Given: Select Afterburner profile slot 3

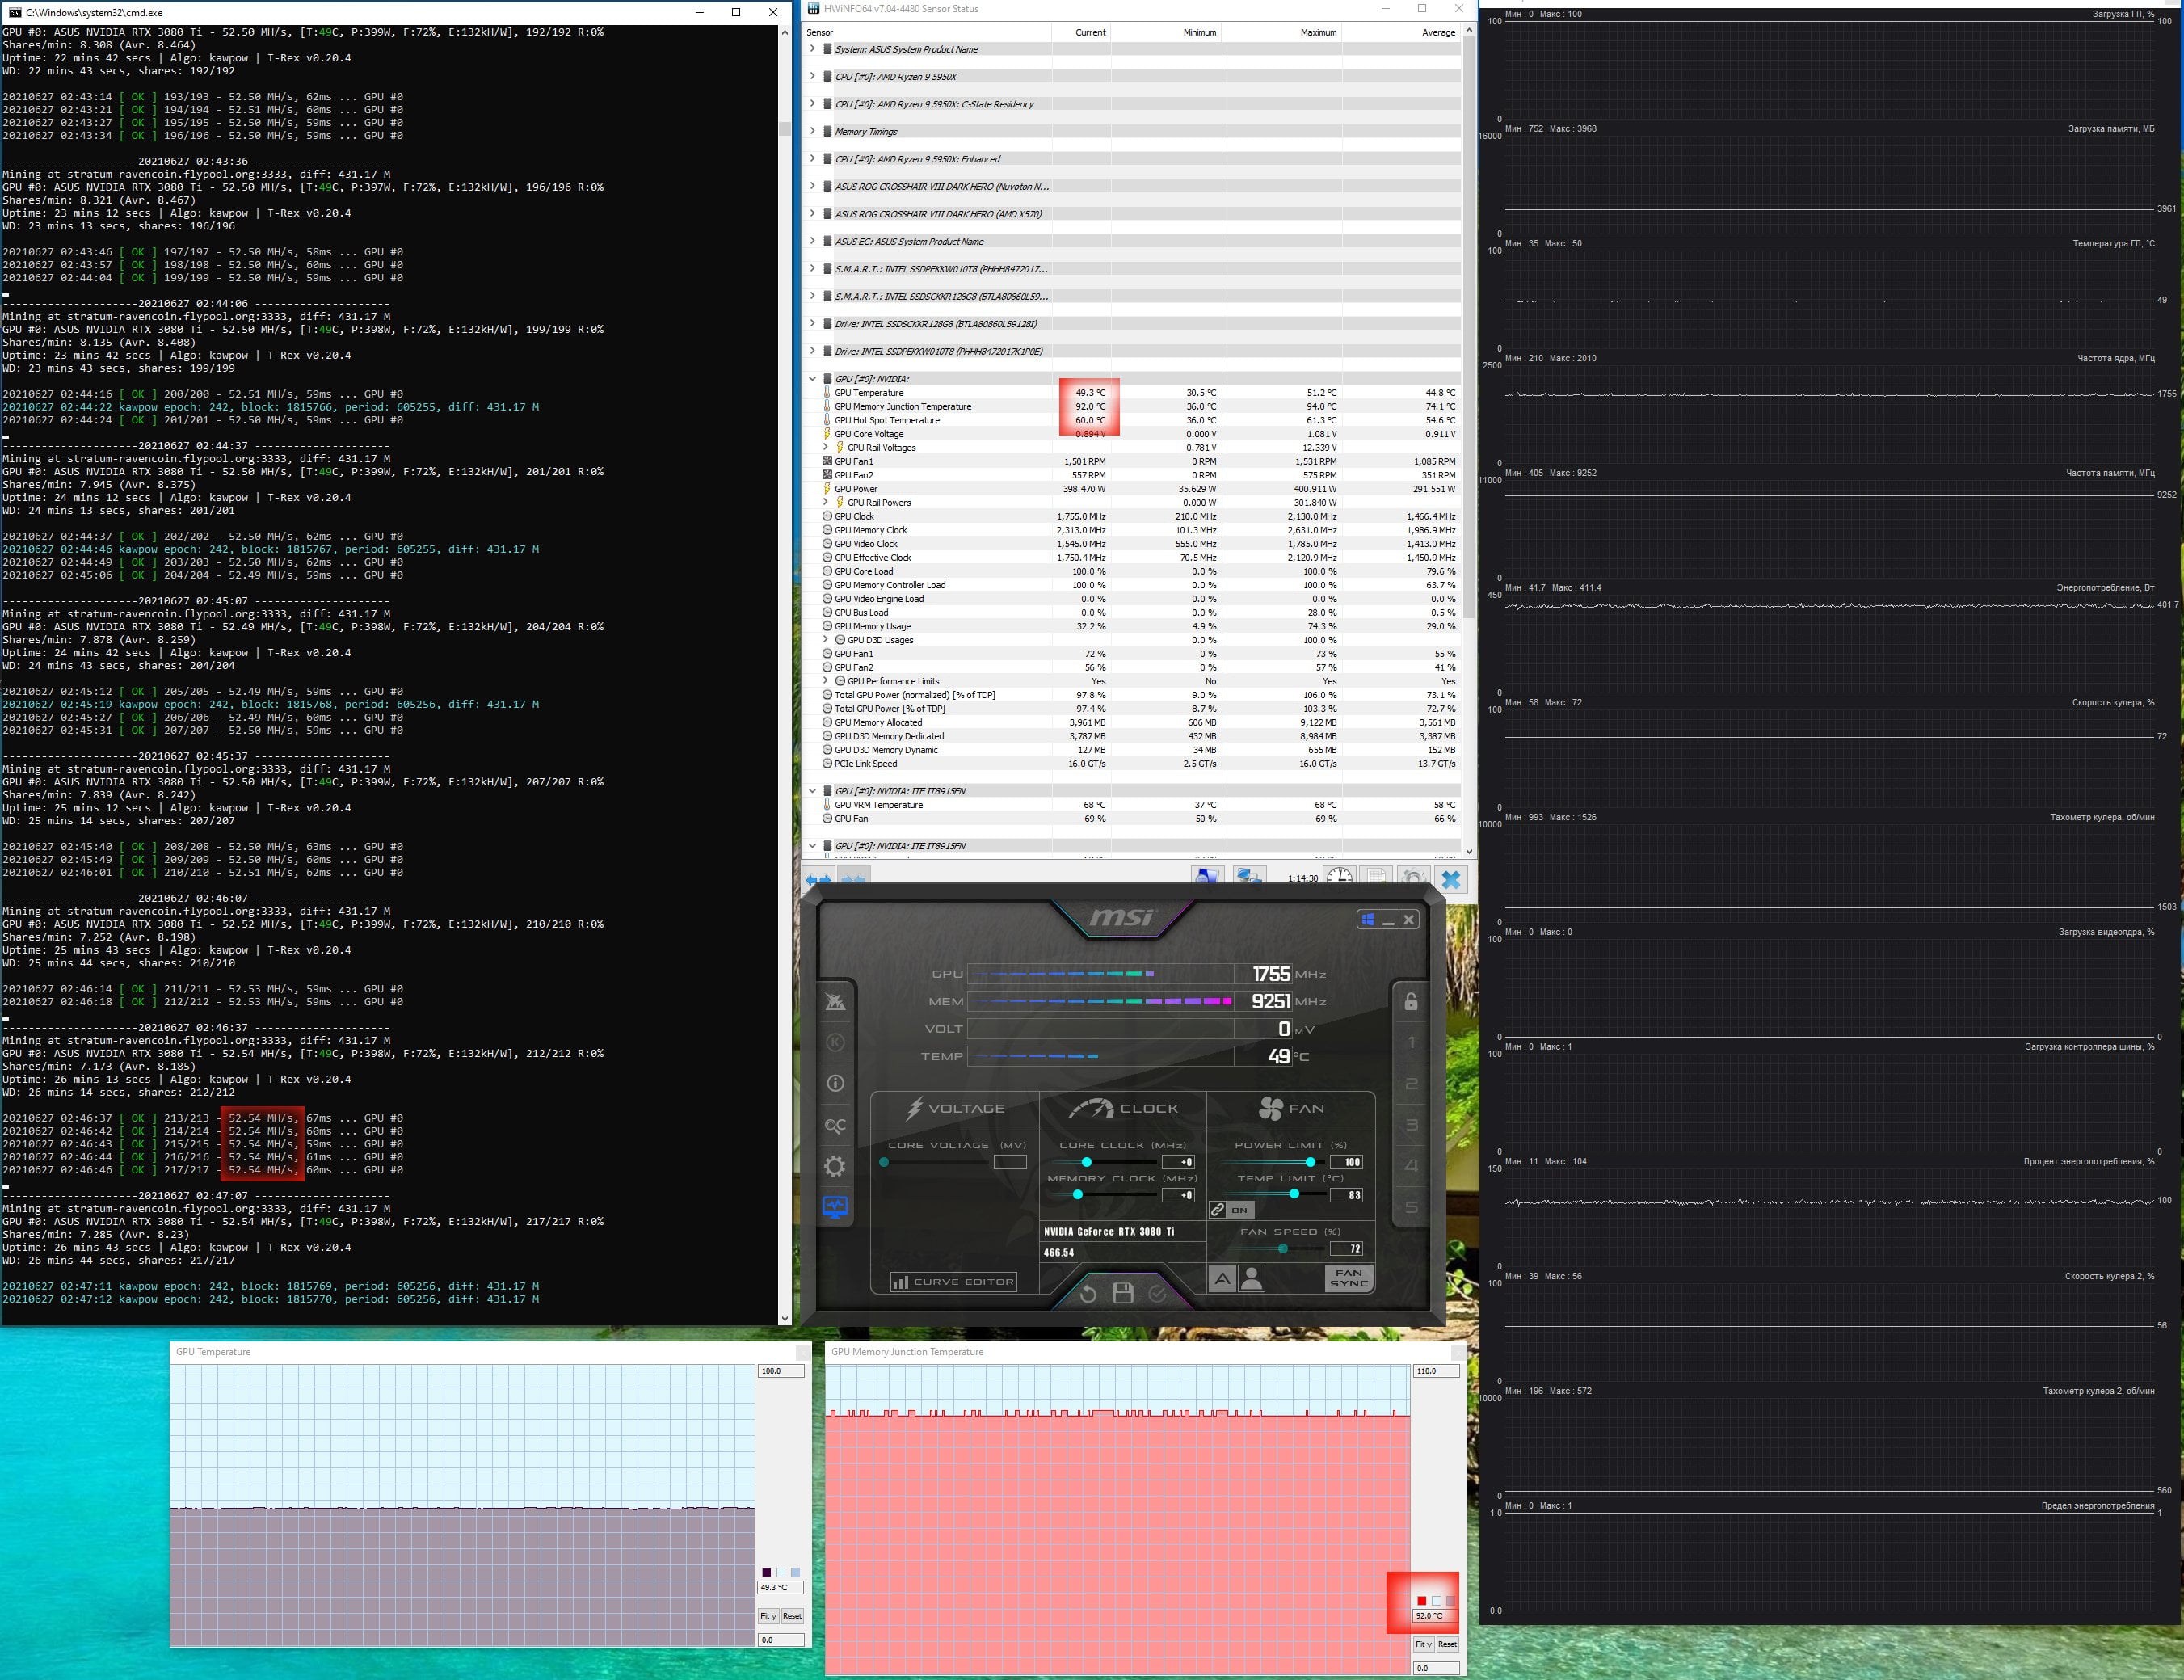Looking at the screenshot, I should (x=1411, y=1125).
